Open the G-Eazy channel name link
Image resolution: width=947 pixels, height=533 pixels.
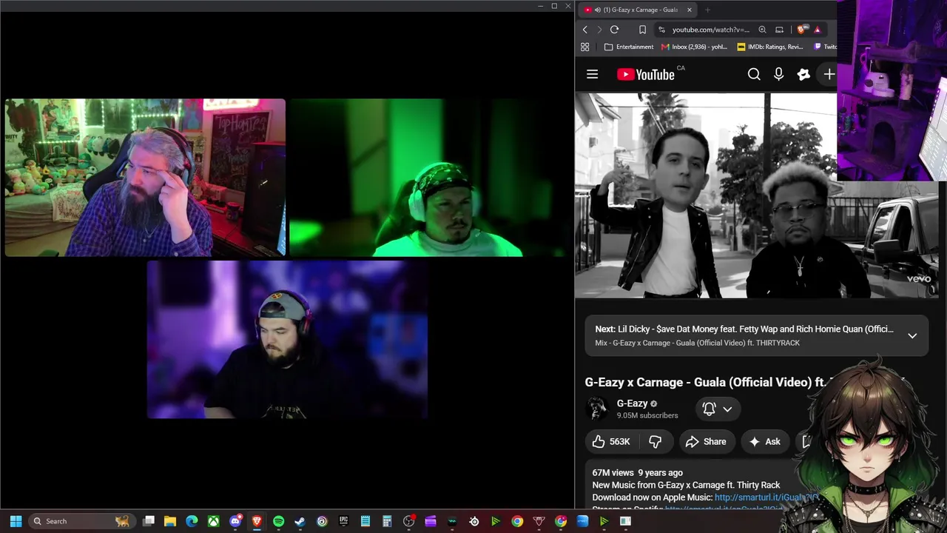633,403
